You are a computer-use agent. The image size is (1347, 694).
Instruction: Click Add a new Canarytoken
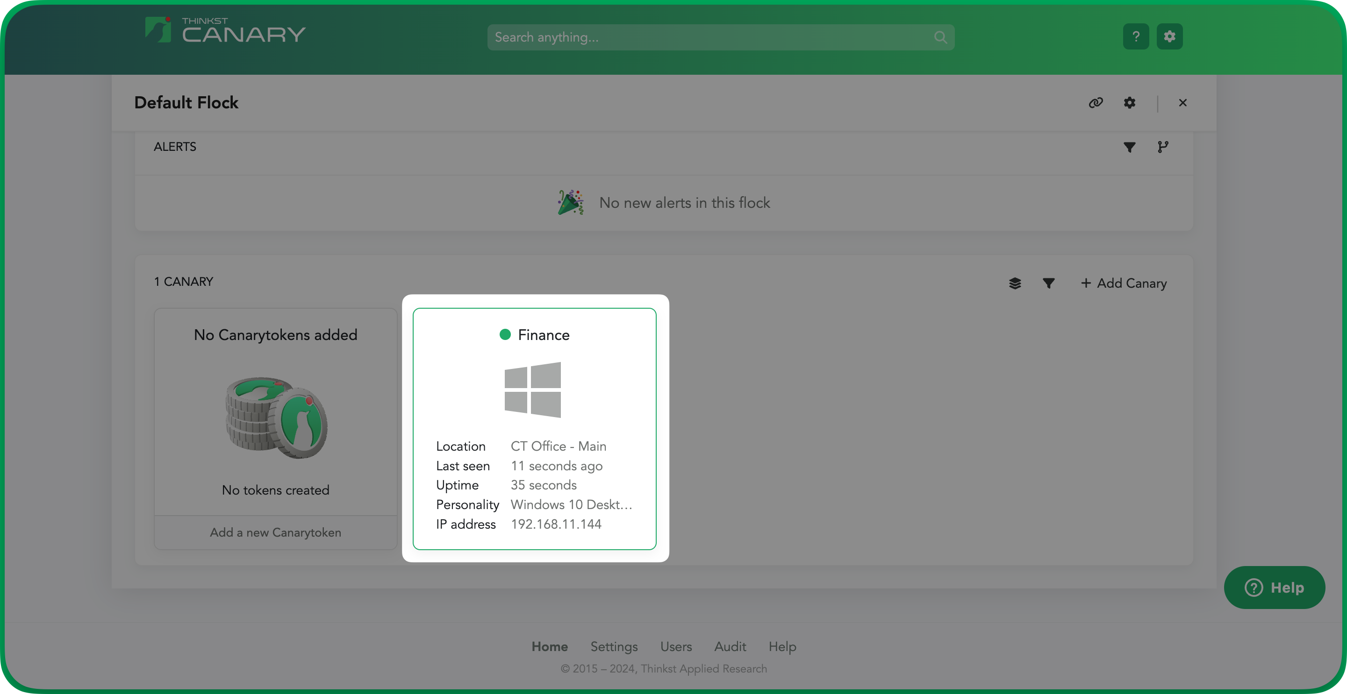[x=276, y=532]
